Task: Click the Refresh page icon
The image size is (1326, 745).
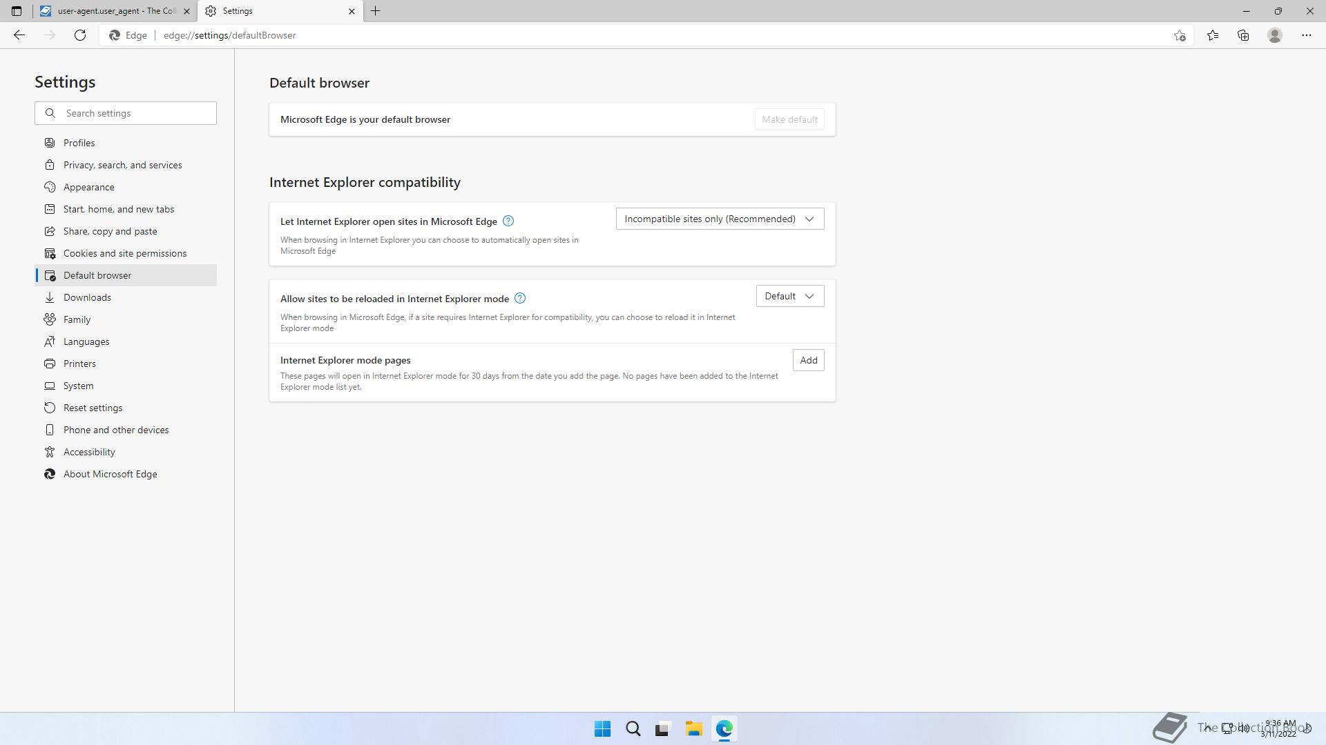Action: [80, 35]
